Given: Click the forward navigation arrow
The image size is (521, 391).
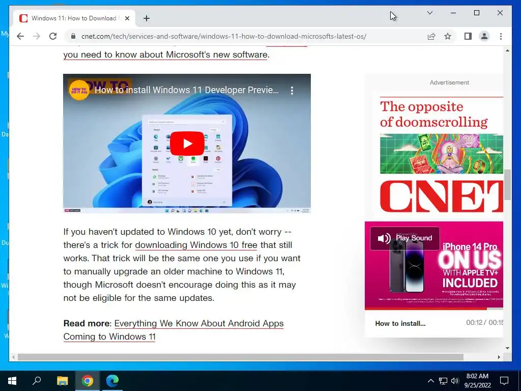Looking at the screenshot, I should pos(37,36).
